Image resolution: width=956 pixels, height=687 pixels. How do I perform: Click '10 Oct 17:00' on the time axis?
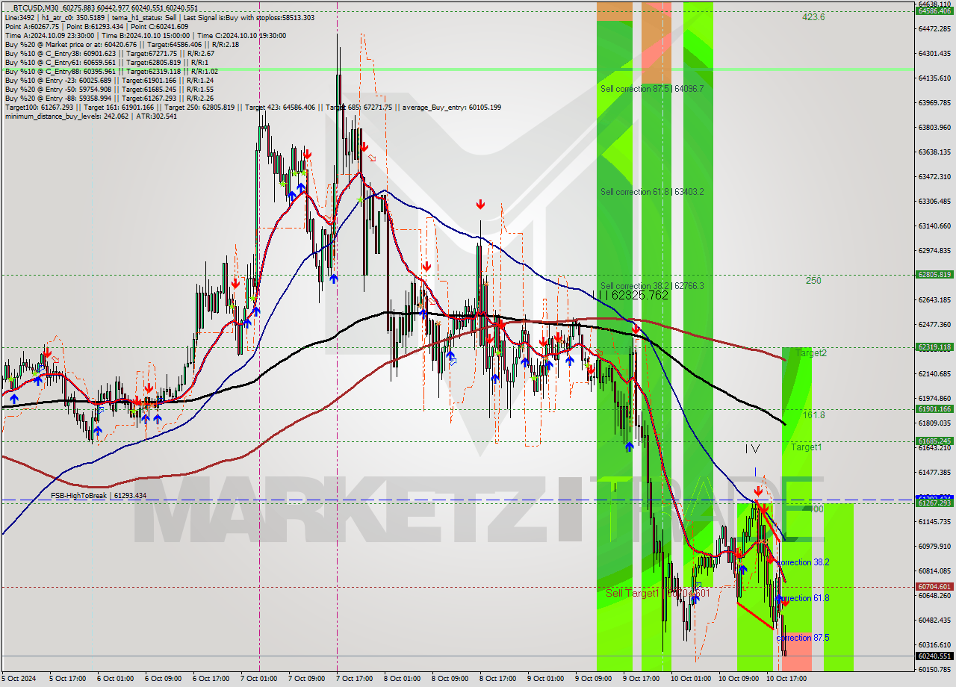tap(786, 679)
